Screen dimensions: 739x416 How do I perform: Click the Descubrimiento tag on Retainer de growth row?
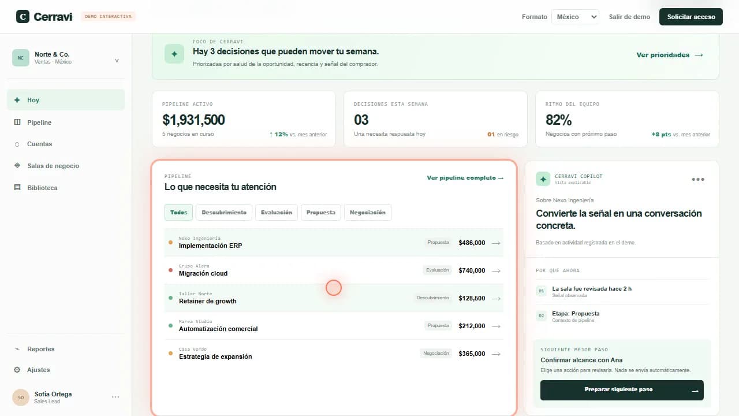432,298
